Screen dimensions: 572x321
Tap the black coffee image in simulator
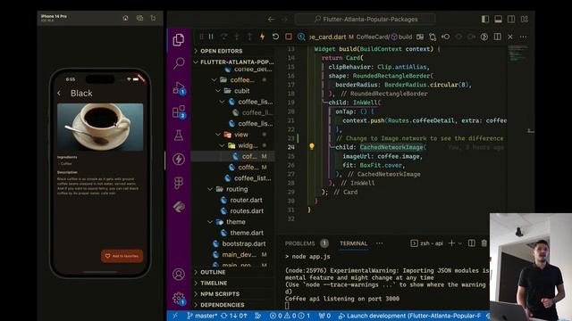[x=100, y=127]
